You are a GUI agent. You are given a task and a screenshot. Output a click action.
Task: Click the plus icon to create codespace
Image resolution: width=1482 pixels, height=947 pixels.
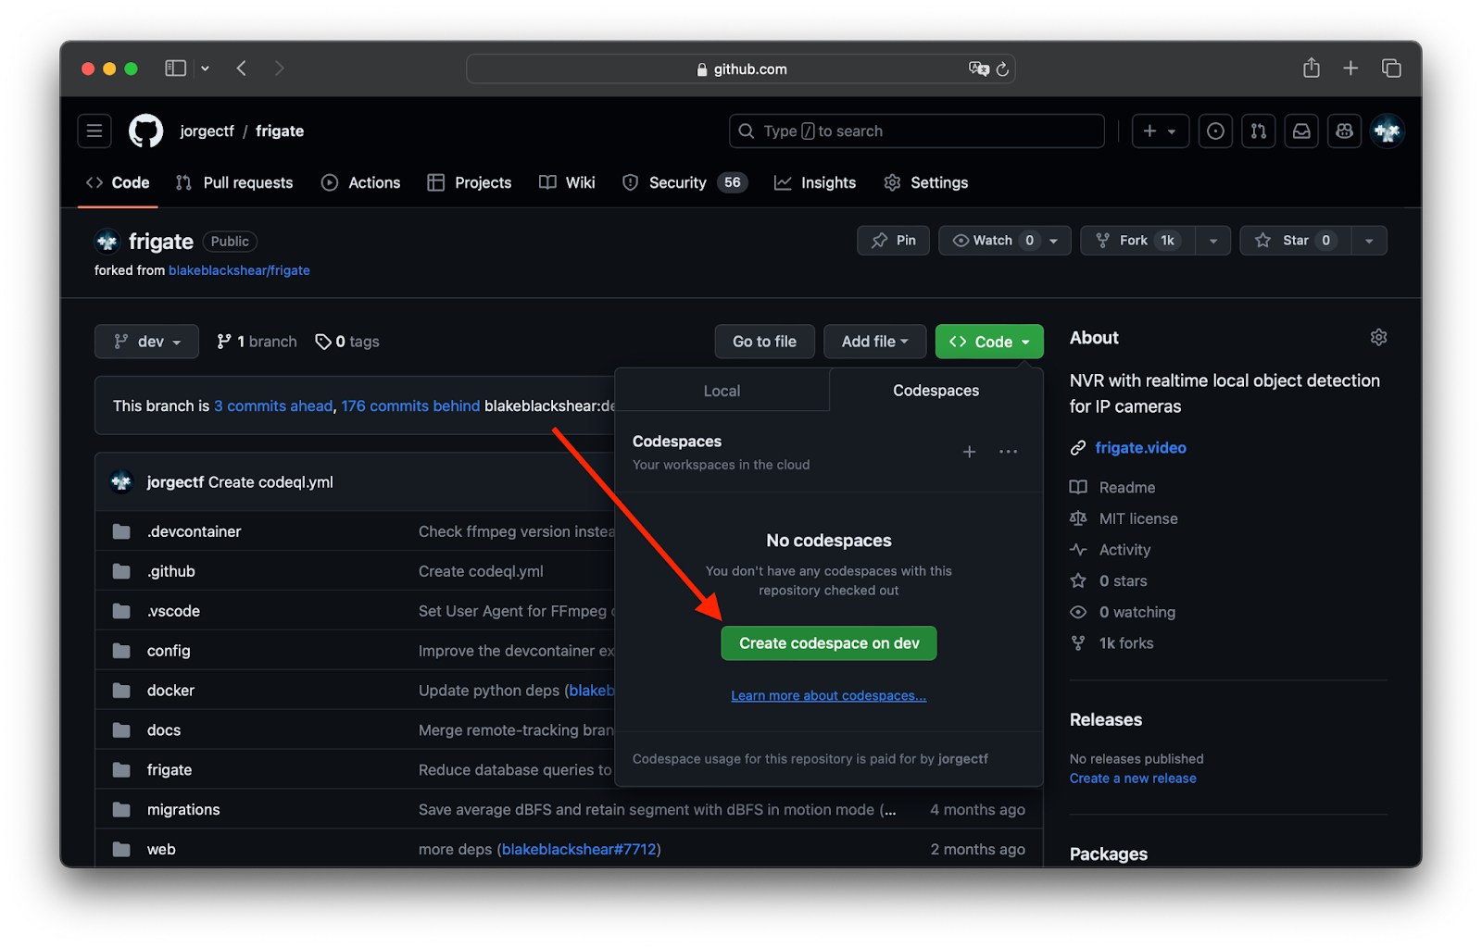click(969, 452)
